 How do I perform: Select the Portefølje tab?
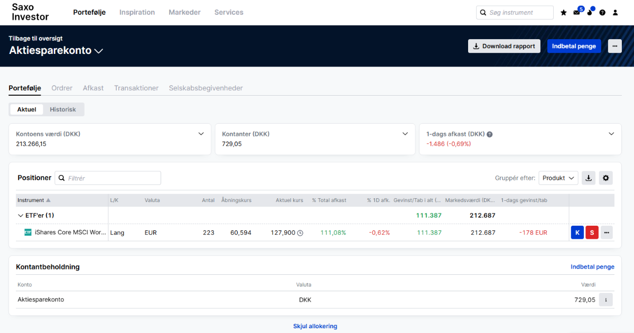pos(25,88)
